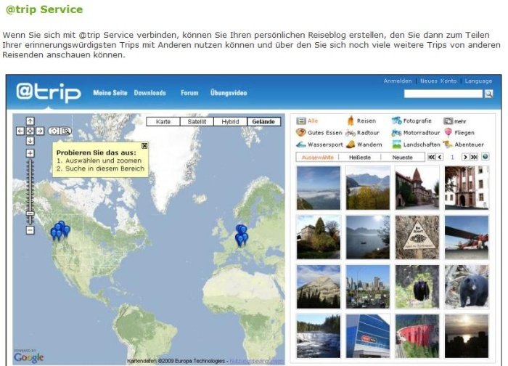The height and width of the screenshot is (366, 508).
Task: Click the map zoom slider handle
Action: pos(30,213)
